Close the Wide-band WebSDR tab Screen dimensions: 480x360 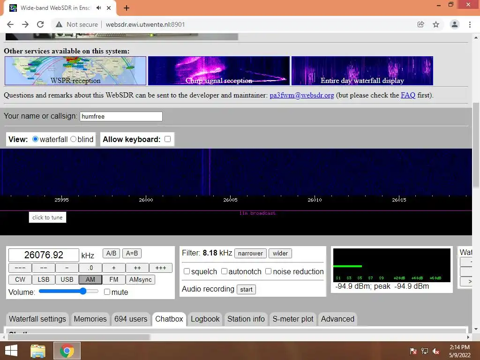[x=109, y=8]
